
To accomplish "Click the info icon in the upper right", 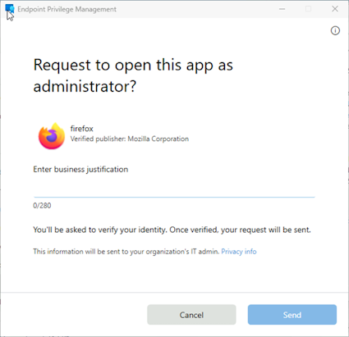I will pos(335,30).
